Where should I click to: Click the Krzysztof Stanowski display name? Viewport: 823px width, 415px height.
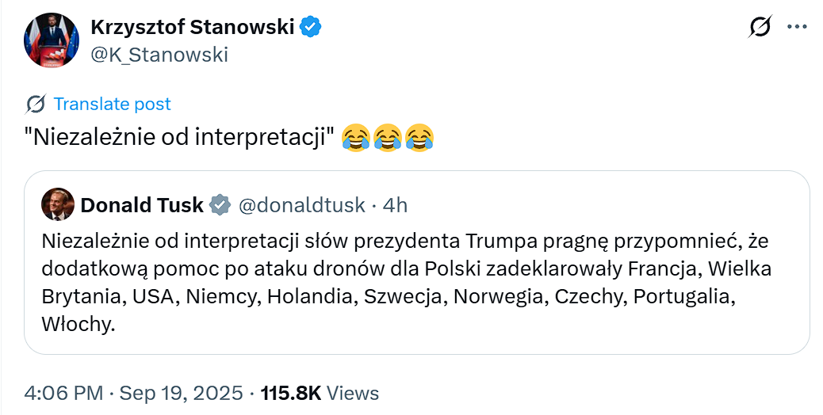[x=193, y=27]
